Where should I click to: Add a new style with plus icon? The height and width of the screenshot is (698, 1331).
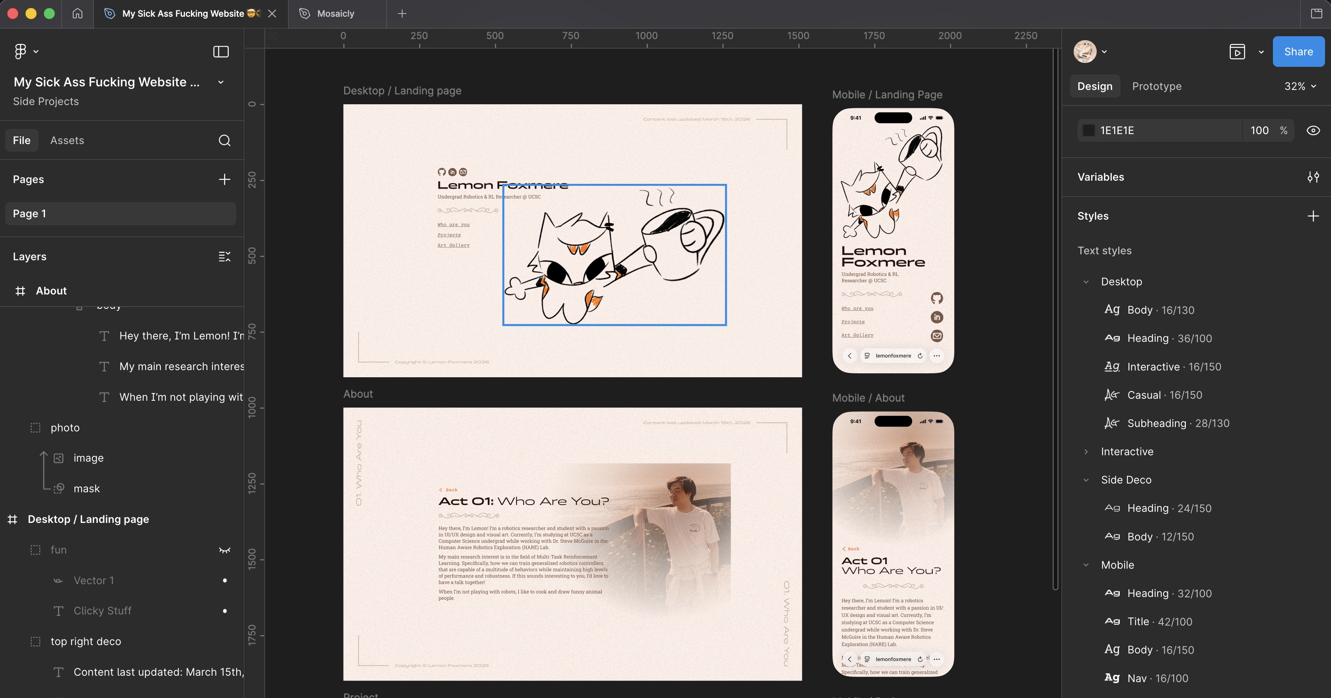pos(1313,216)
